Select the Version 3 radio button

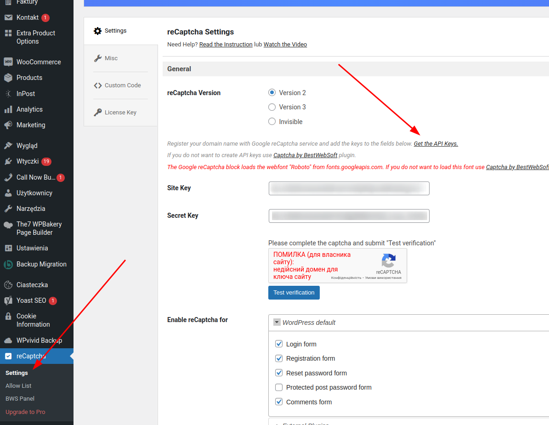pos(272,107)
